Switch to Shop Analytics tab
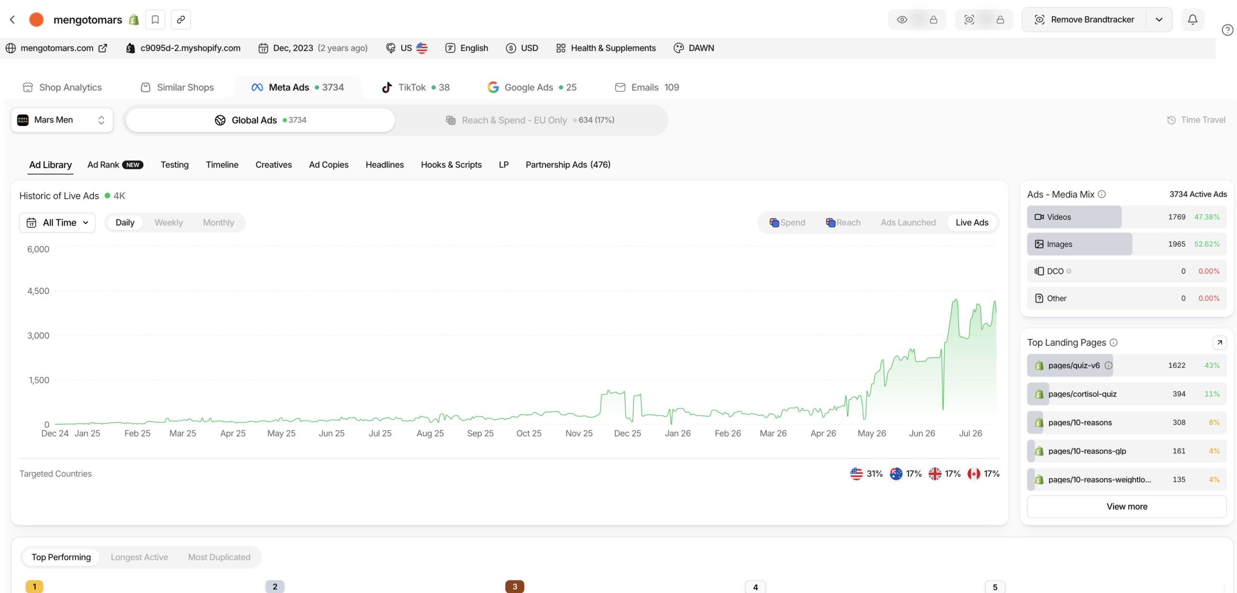This screenshot has height=593, width=1237. coord(62,87)
